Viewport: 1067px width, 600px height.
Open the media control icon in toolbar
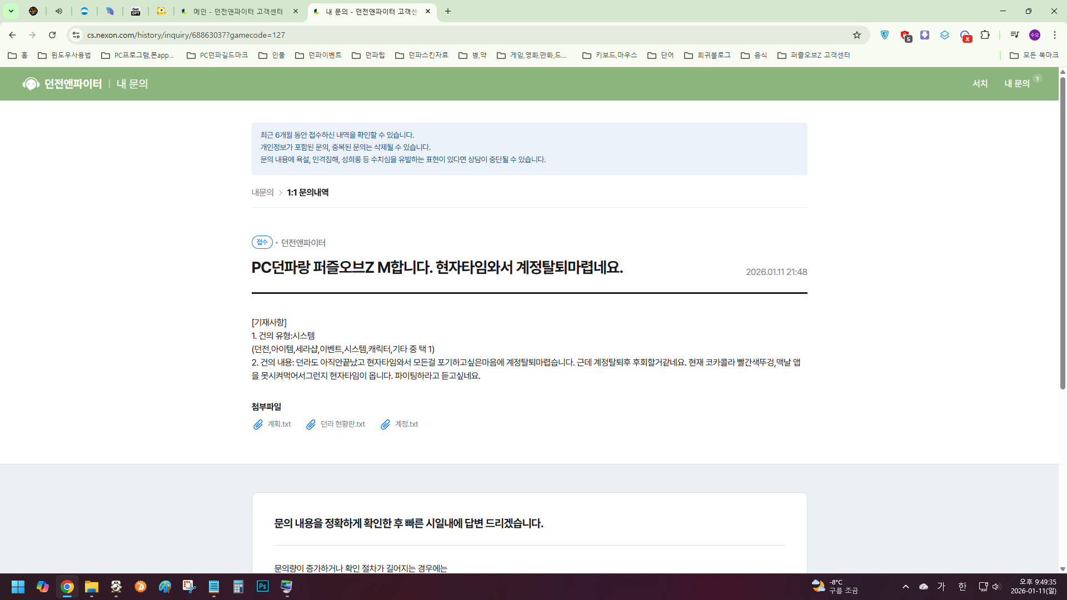click(1014, 35)
